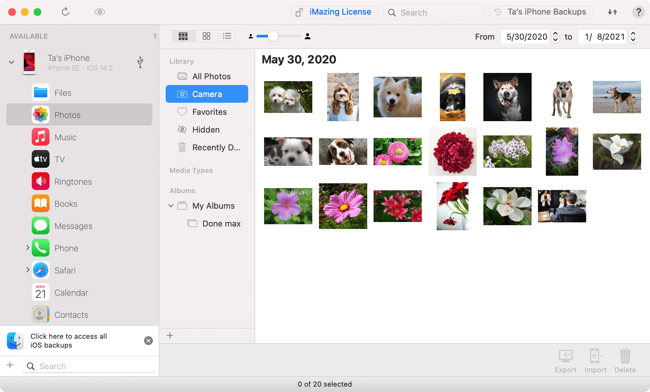650x392 pixels.
Task: Select the grid view icon
Action: pos(183,36)
